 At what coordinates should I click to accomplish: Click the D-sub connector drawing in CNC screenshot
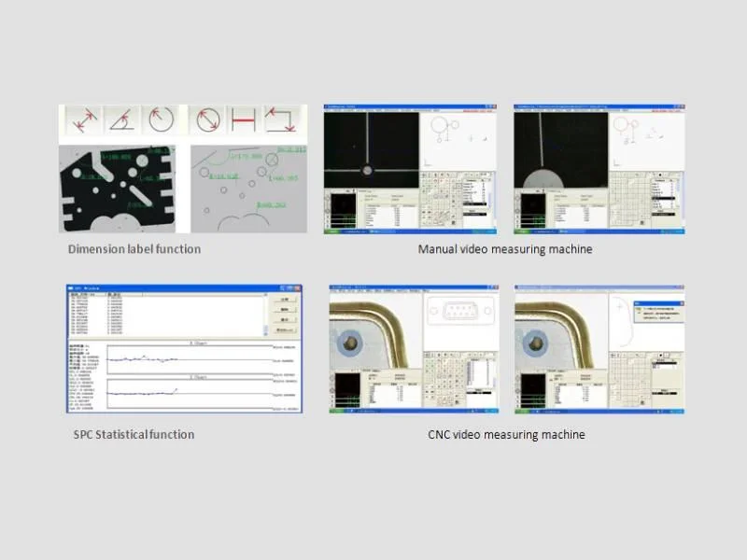[x=460, y=311]
